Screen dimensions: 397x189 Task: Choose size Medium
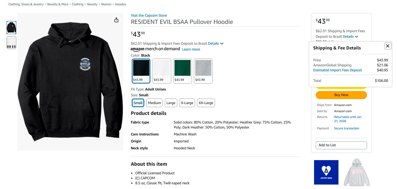click(x=154, y=103)
